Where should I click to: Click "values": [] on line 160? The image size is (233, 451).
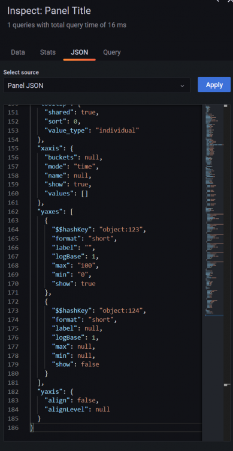pos(66,194)
